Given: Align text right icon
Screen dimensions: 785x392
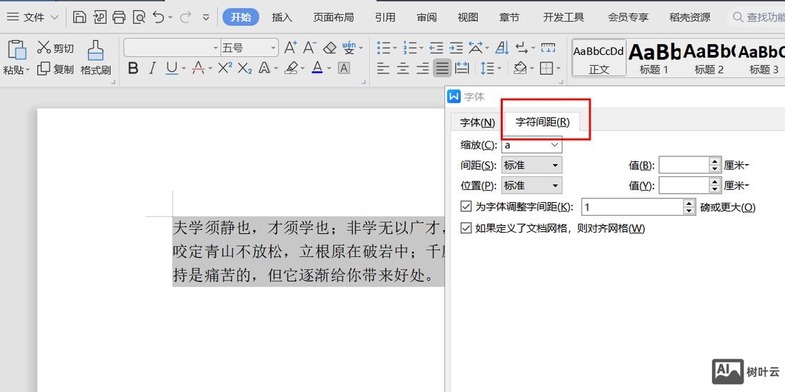Looking at the screenshot, I should [423, 68].
